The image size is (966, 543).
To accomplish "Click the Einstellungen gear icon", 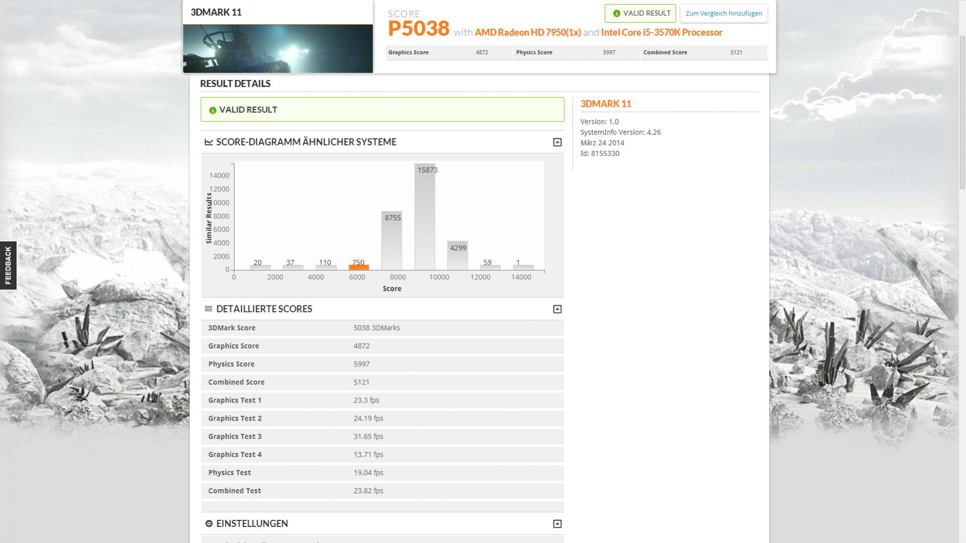I will pos(209,524).
